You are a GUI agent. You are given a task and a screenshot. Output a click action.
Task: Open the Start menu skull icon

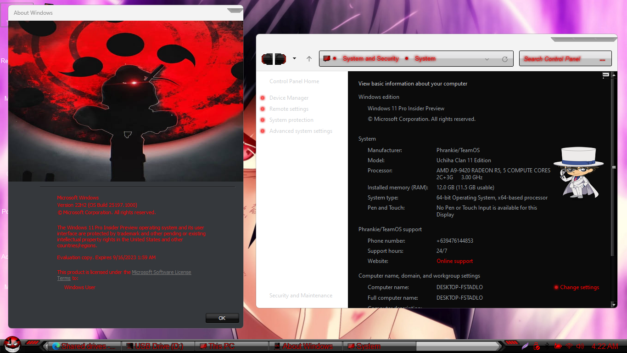(13, 345)
